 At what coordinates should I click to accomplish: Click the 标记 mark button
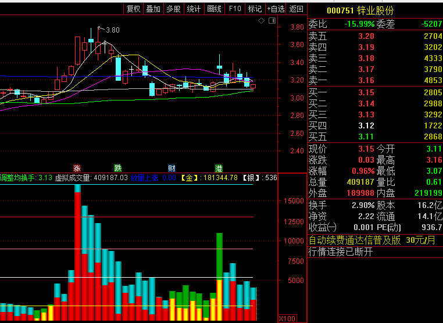(x=255, y=9)
